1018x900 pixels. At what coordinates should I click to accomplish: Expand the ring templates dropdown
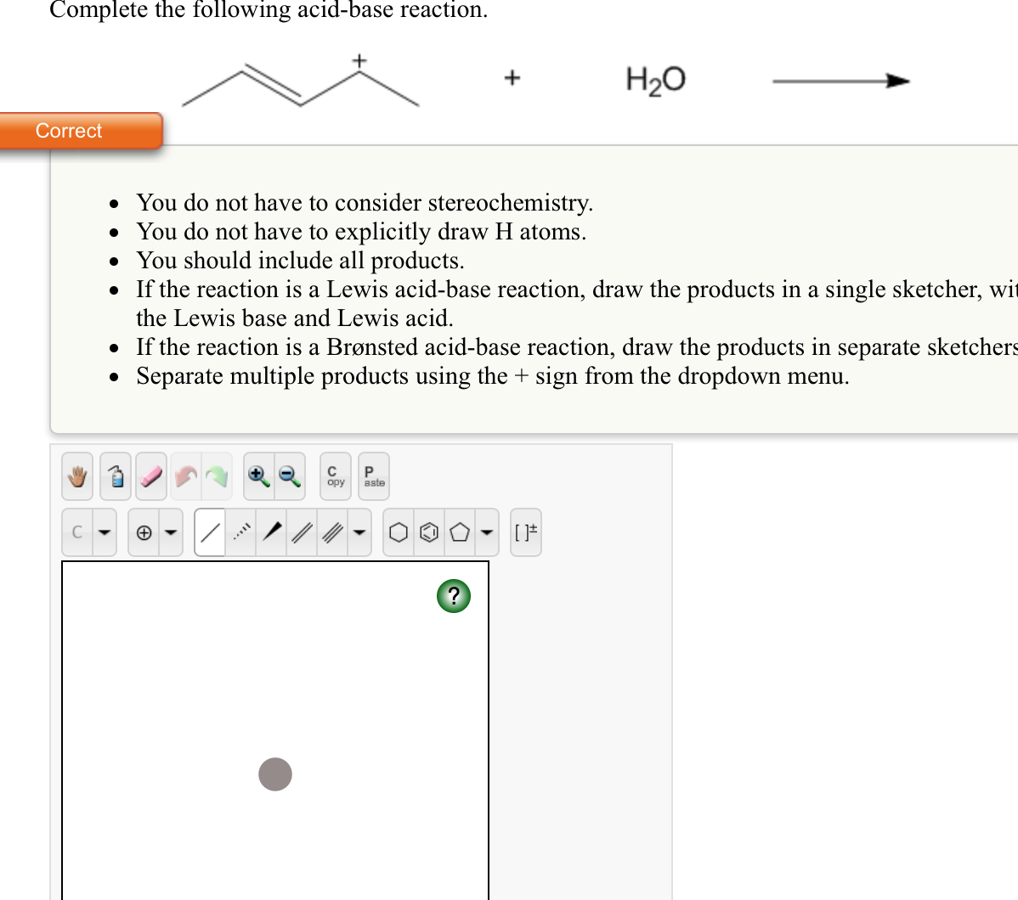(487, 532)
